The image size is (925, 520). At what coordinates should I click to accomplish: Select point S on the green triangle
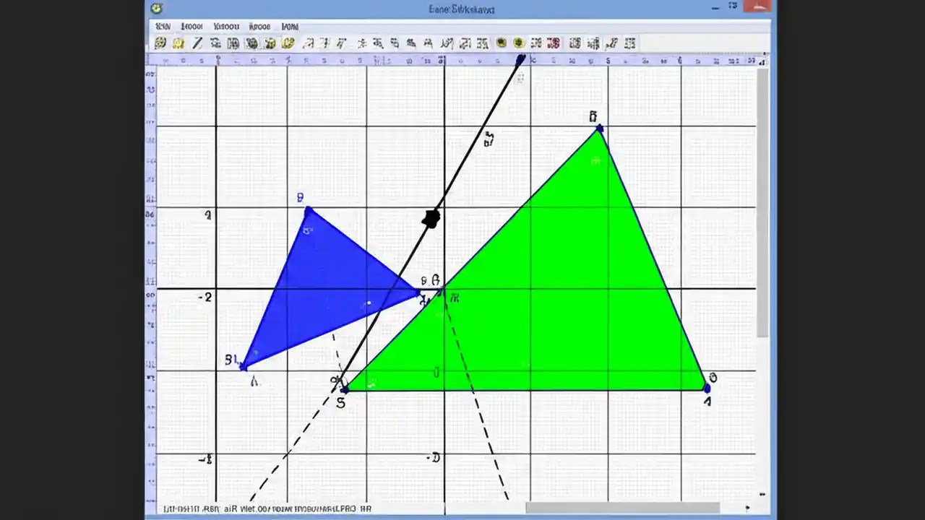pos(343,390)
